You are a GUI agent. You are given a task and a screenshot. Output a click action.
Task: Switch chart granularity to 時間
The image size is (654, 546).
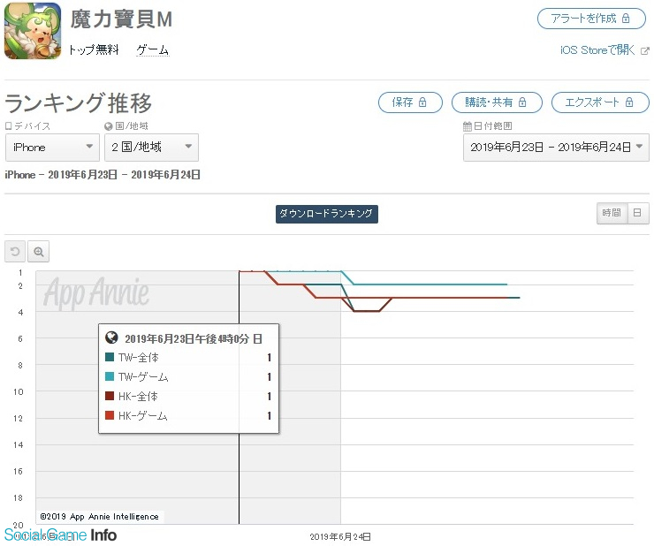click(612, 213)
